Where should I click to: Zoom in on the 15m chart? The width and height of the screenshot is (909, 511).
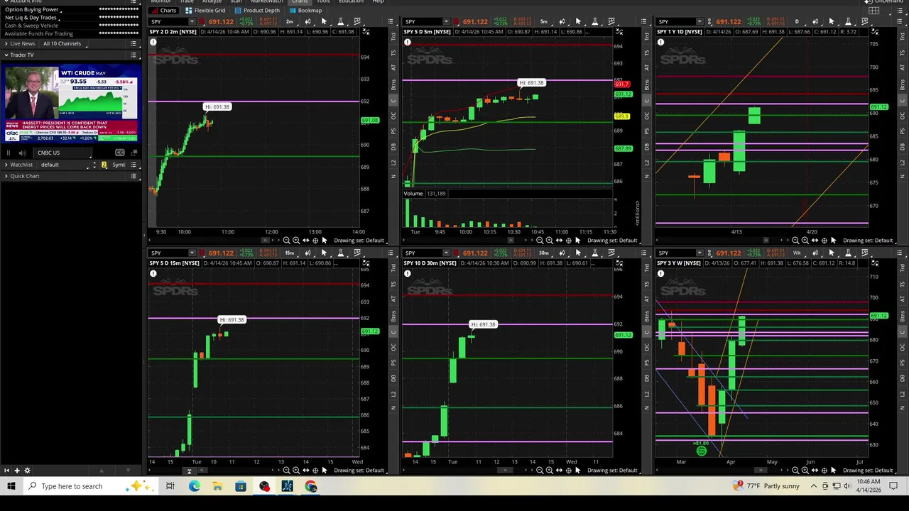click(296, 470)
